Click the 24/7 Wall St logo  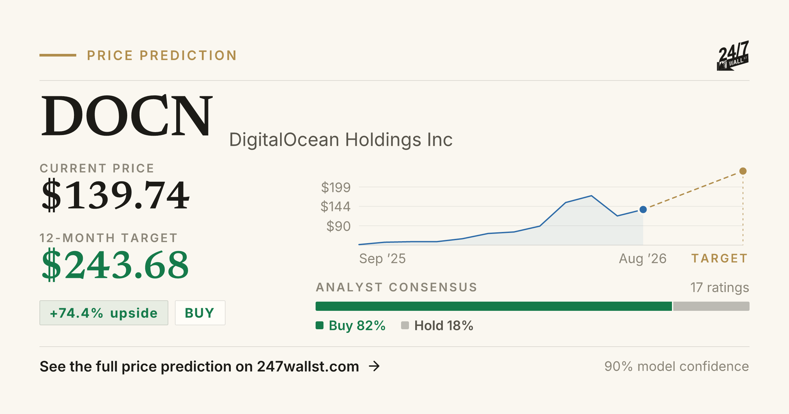[x=732, y=56]
